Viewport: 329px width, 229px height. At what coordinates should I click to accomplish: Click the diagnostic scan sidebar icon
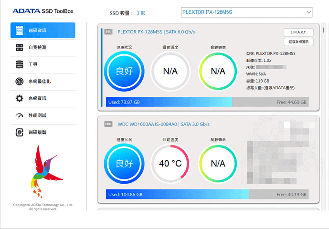point(19,47)
